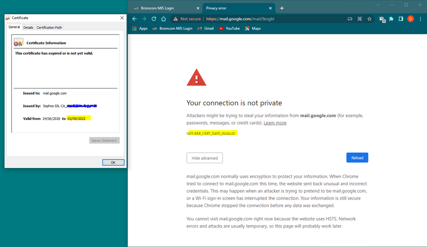Click the red warning triangle on error page
Image resolution: width=427 pixels, height=247 pixels.
(196, 77)
